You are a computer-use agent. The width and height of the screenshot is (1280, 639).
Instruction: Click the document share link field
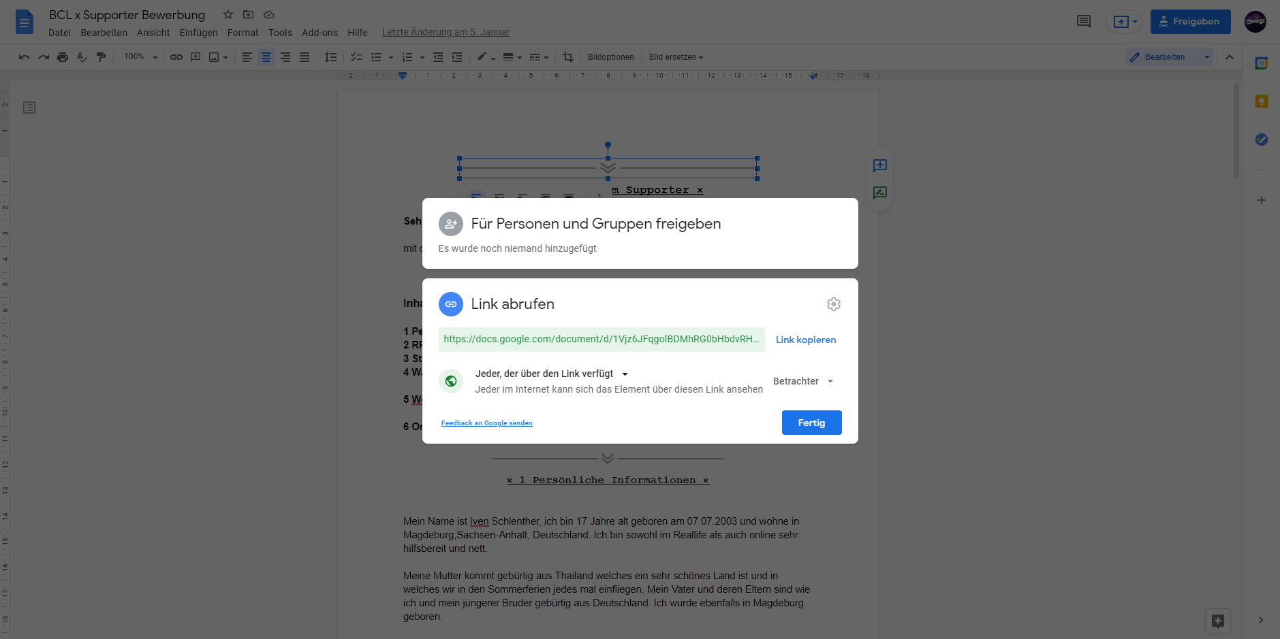601,339
